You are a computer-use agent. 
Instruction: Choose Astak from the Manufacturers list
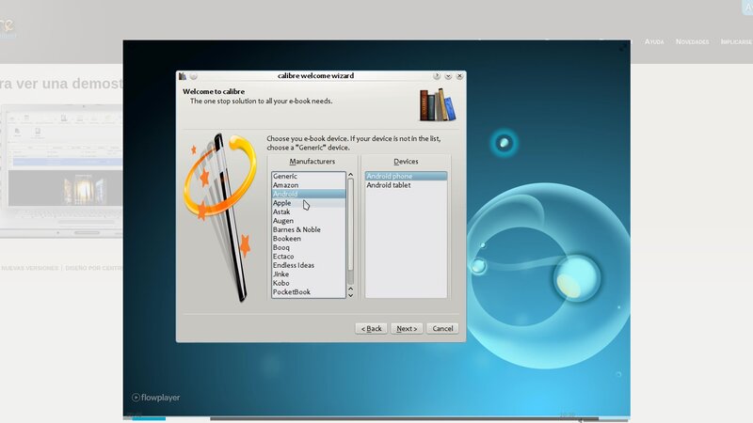(309, 211)
